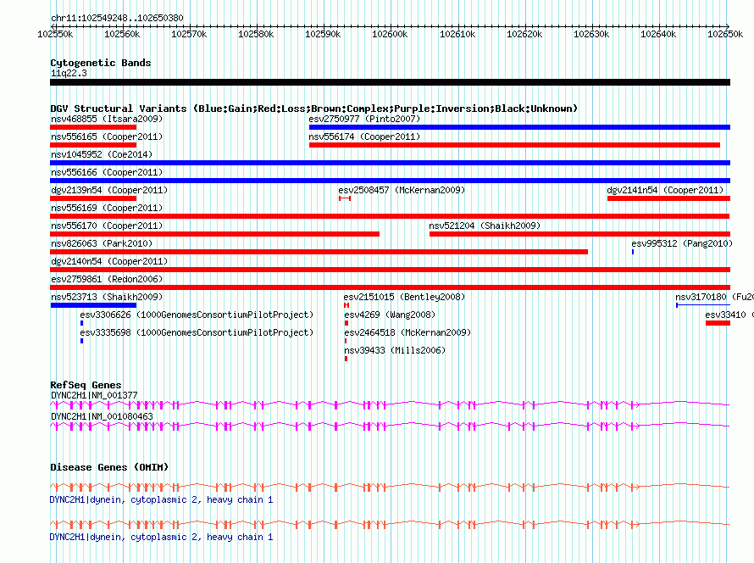Select the esv2750977 (Pinto2007) gain bar
The image size is (754, 563).
click(x=519, y=127)
